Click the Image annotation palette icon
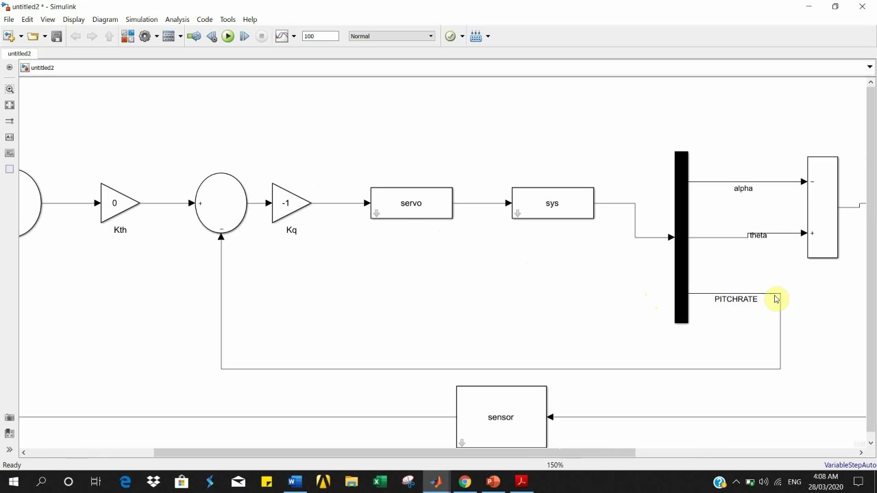This screenshot has width=877, height=493. click(x=10, y=153)
